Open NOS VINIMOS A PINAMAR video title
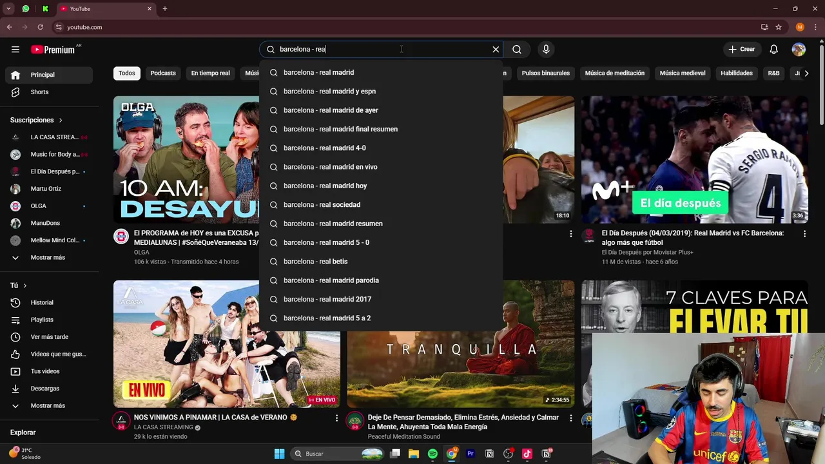This screenshot has height=464, width=825. (x=215, y=418)
